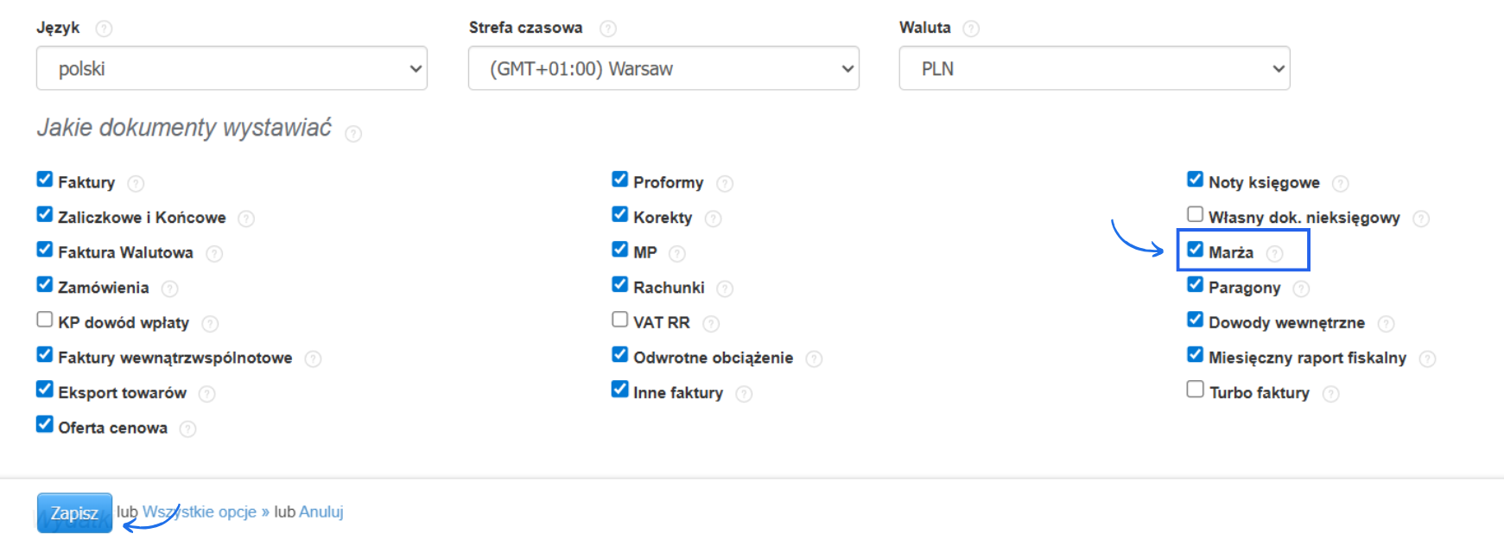Enable the KP dowód wpłaty checkbox
The image size is (1504, 540).
(45, 320)
